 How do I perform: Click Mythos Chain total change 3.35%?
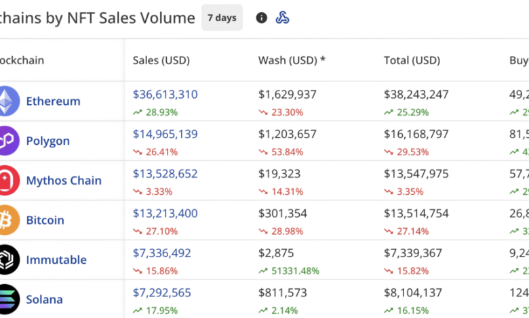click(404, 191)
